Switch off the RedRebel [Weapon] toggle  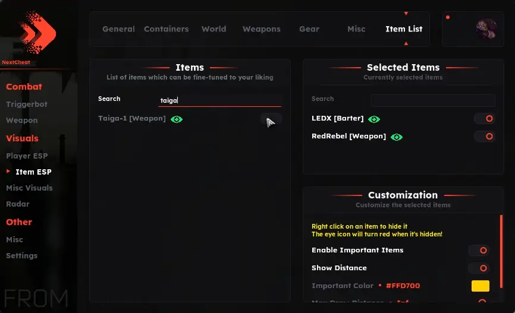coord(485,136)
